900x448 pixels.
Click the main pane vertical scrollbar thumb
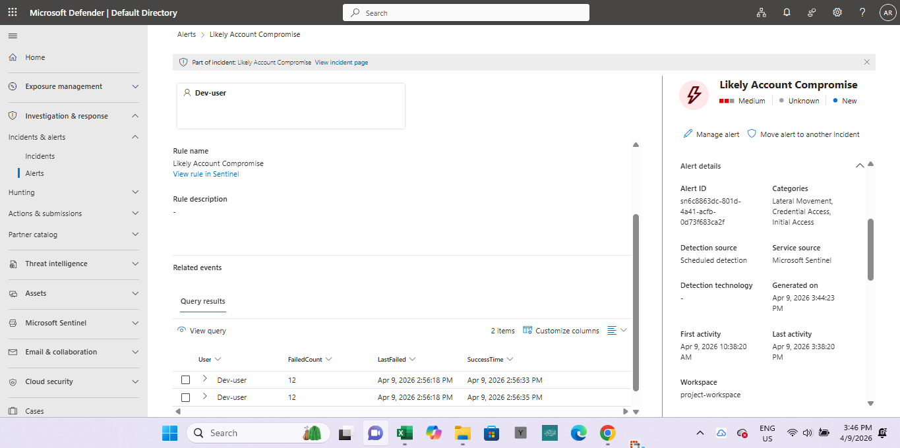coord(636,302)
